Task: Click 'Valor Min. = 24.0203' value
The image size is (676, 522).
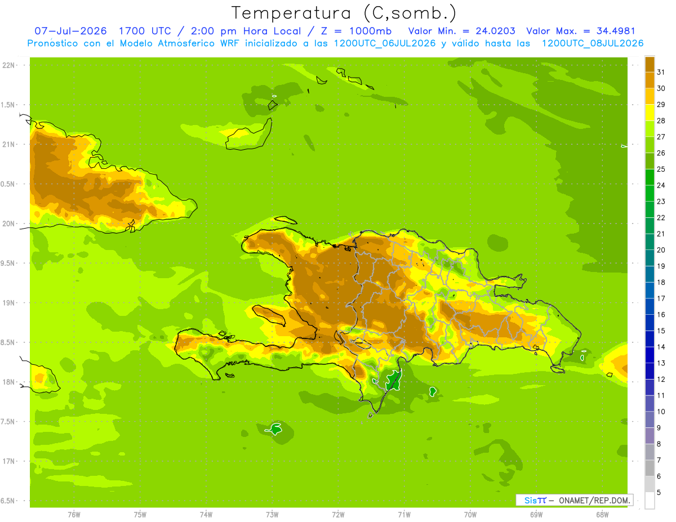Action: click(462, 31)
